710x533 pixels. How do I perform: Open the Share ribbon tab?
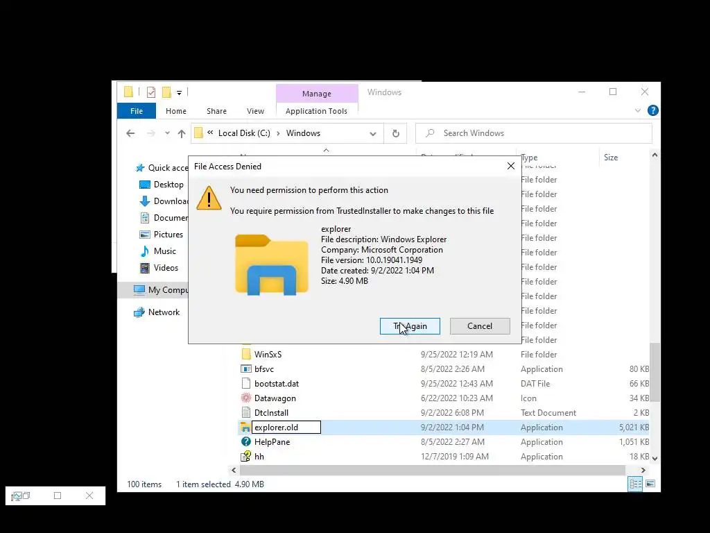click(216, 111)
